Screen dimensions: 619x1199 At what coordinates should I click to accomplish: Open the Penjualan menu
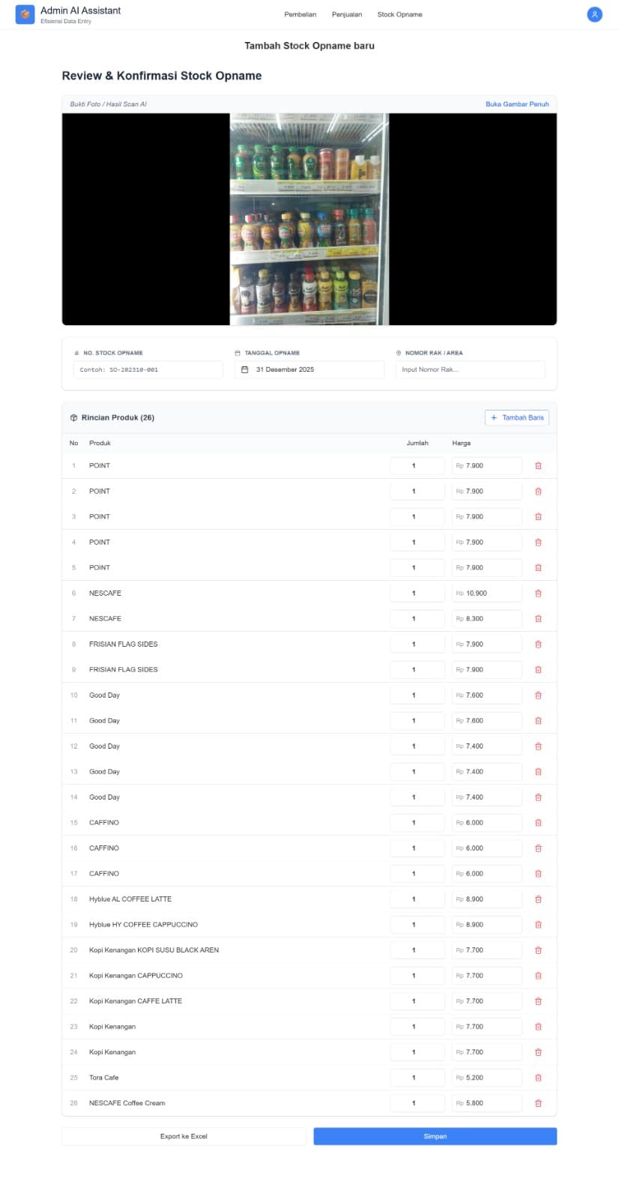coord(347,14)
